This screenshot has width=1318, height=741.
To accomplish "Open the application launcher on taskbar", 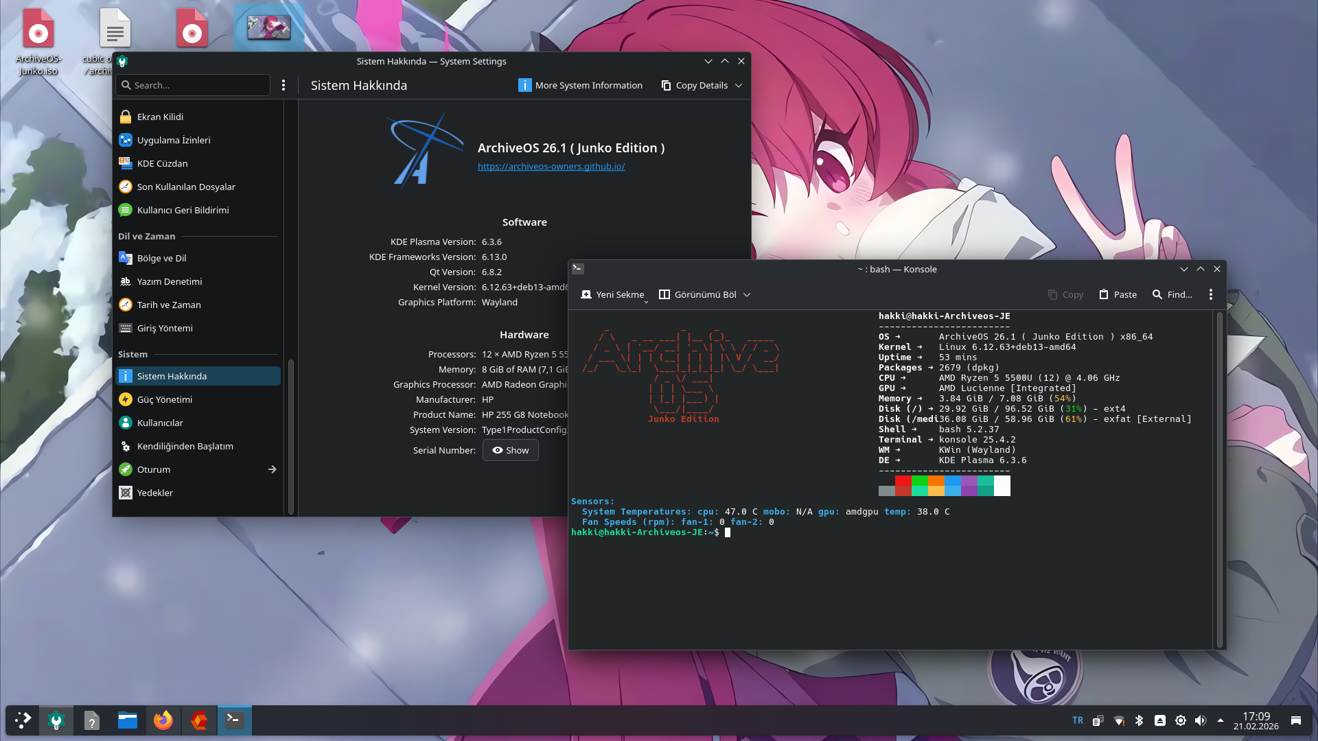I will [x=23, y=720].
